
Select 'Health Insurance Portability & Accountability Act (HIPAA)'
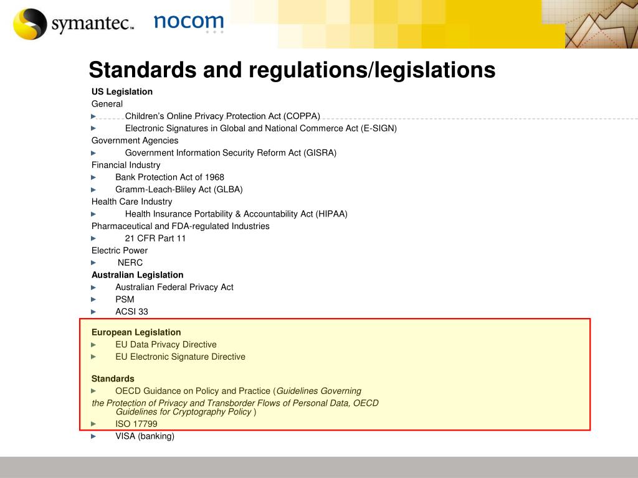(x=236, y=214)
